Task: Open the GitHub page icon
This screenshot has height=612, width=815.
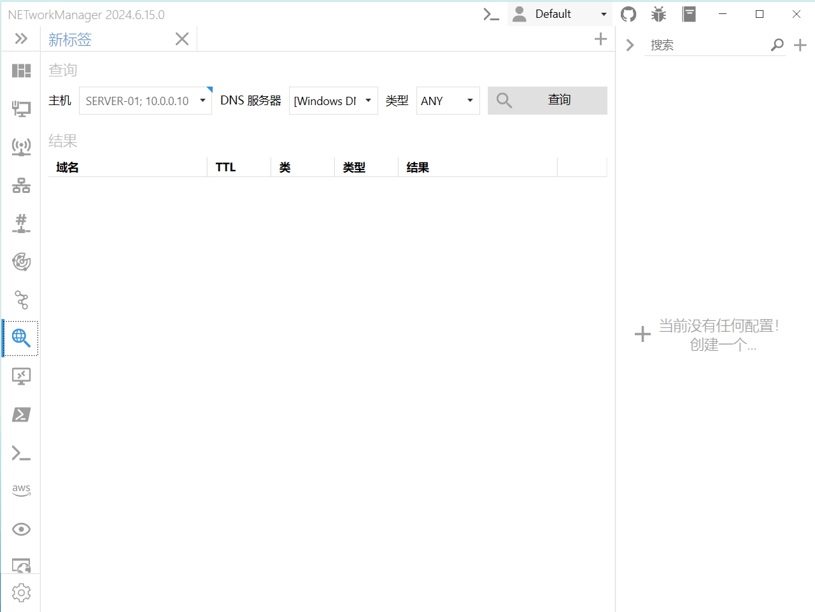Action: tap(628, 14)
